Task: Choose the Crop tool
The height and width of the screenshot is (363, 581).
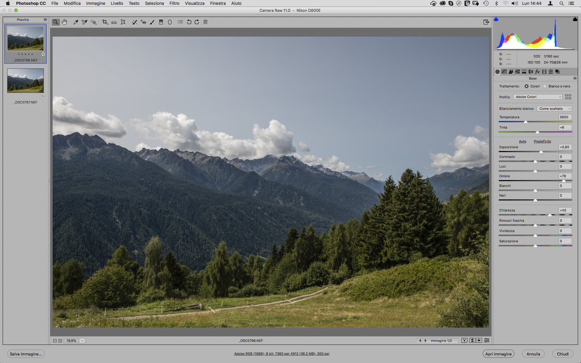Action: [105, 22]
